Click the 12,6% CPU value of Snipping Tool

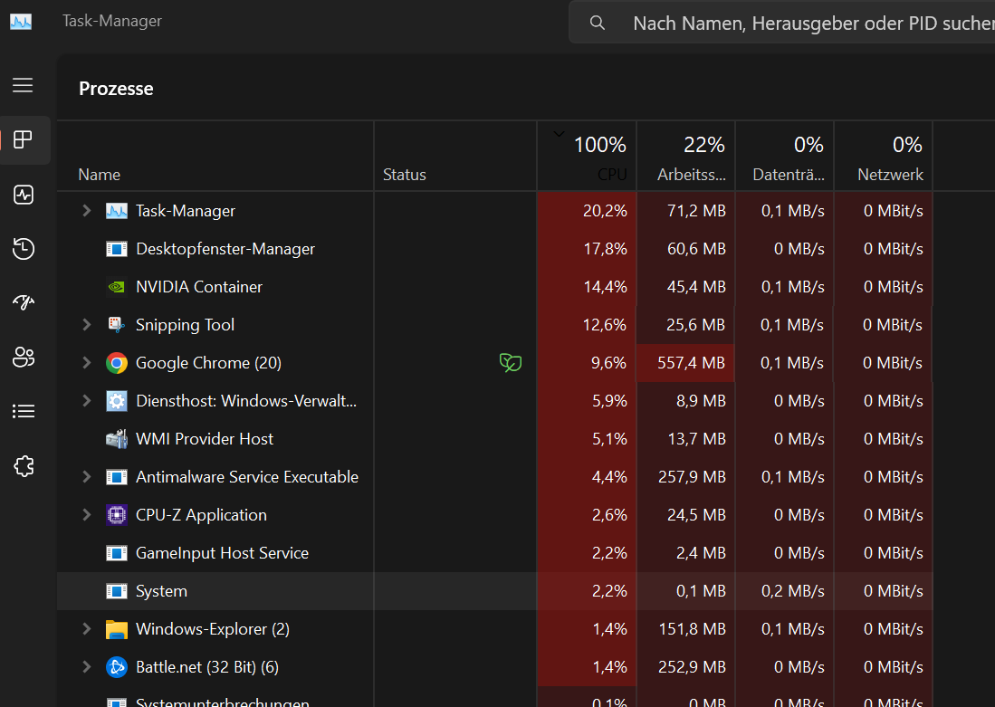pyautogui.click(x=604, y=325)
